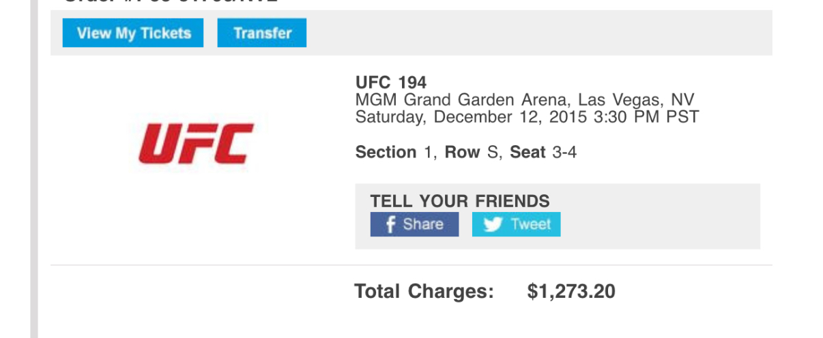Screen dimensions: 823x338
Task: Click the Total Charges label
Action: coord(424,292)
